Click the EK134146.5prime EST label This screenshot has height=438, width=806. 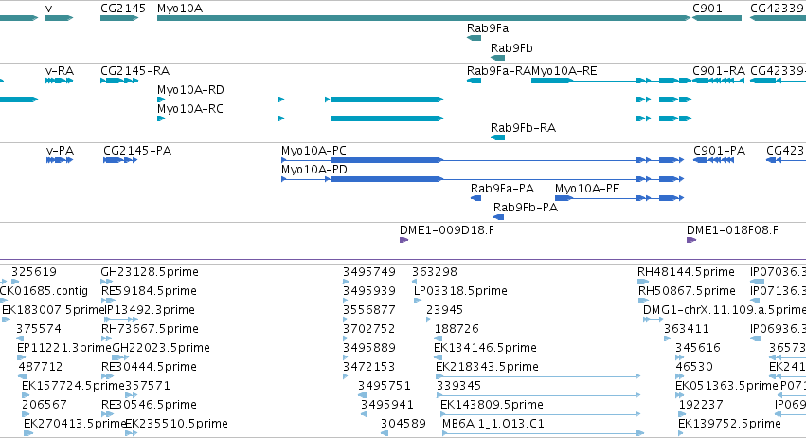pos(485,348)
